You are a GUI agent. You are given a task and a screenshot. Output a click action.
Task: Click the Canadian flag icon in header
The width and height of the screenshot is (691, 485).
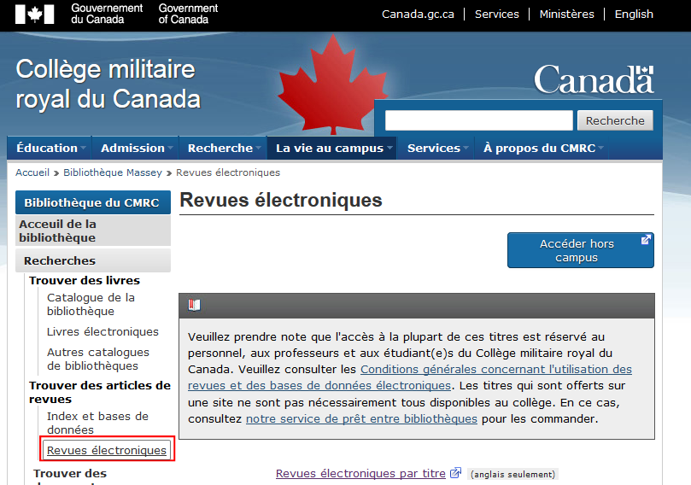pyautogui.click(x=34, y=15)
